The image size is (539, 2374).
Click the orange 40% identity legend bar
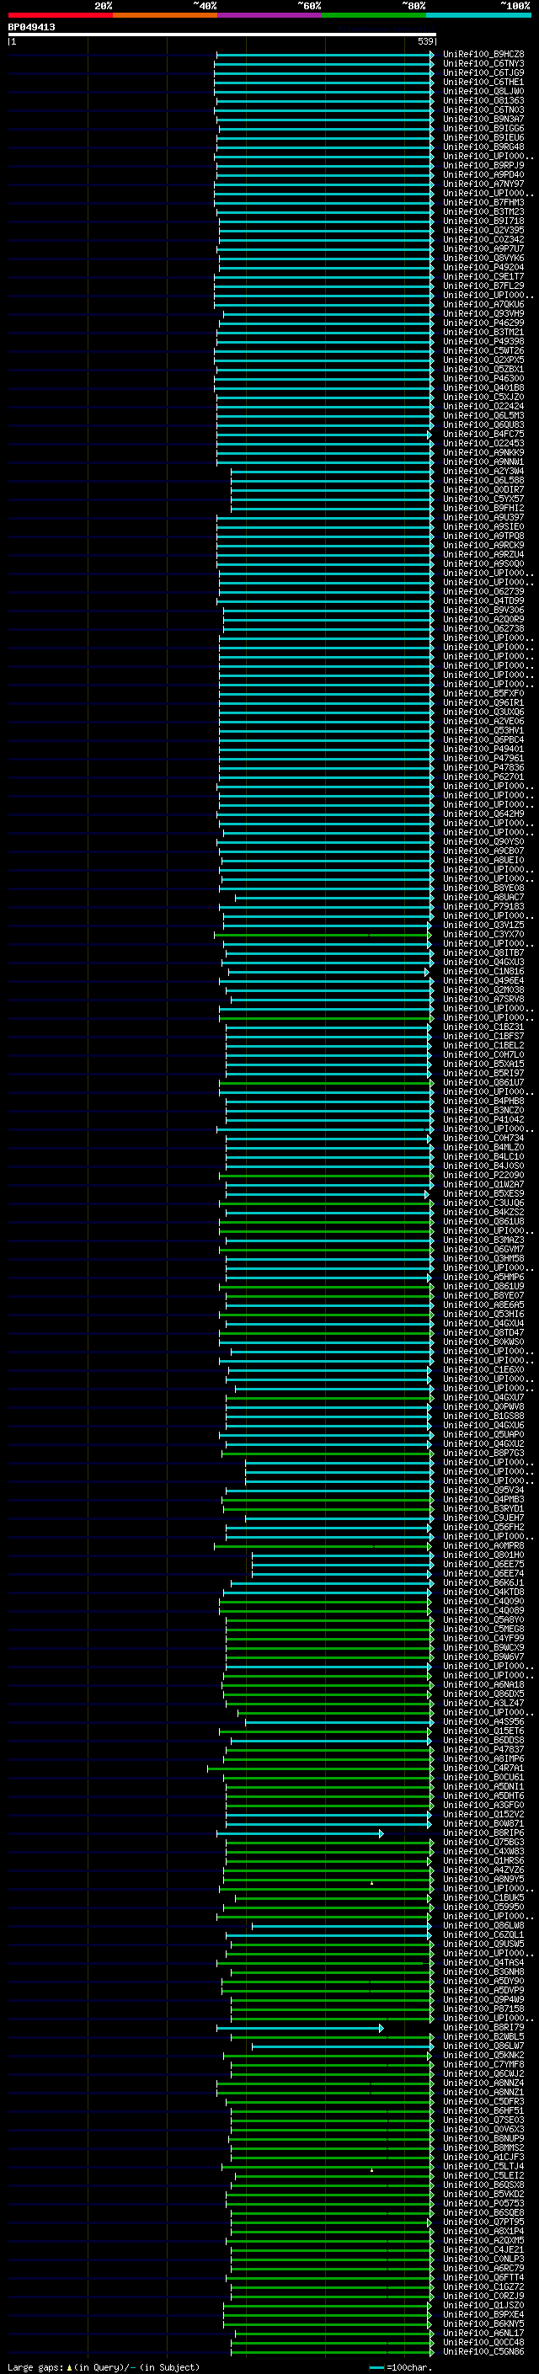(x=165, y=15)
